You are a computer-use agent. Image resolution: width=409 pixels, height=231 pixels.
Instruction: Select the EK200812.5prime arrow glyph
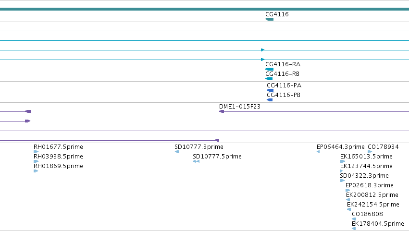click(x=348, y=200)
